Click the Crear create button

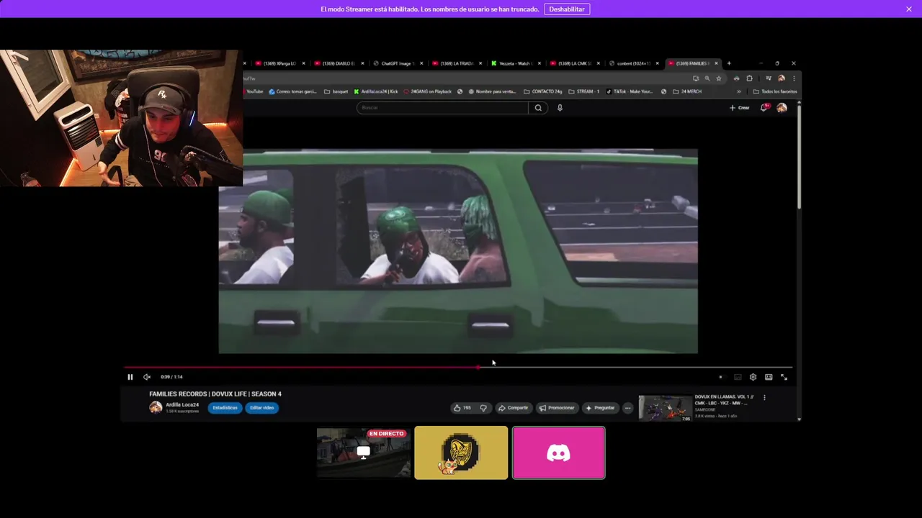[x=740, y=108]
